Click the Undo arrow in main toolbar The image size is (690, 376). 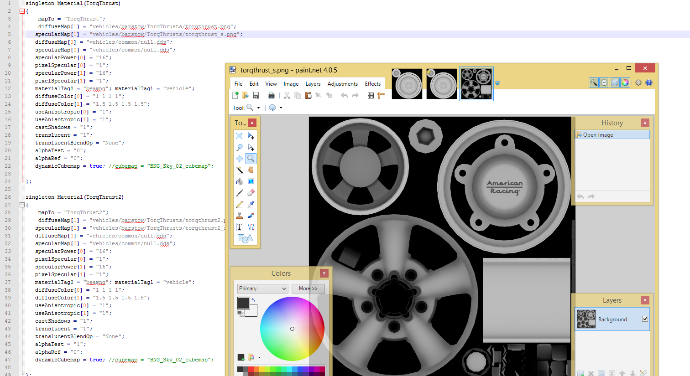pyautogui.click(x=345, y=95)
